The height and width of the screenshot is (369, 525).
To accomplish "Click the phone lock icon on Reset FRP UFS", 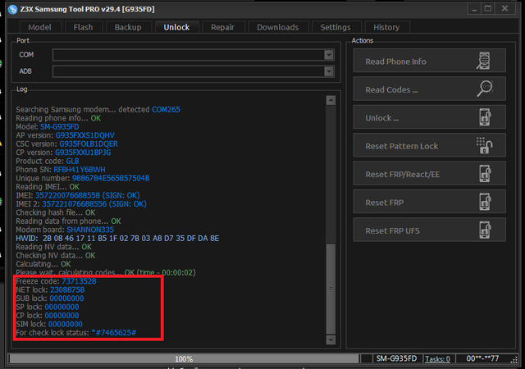I will click(x=485, y=230).
